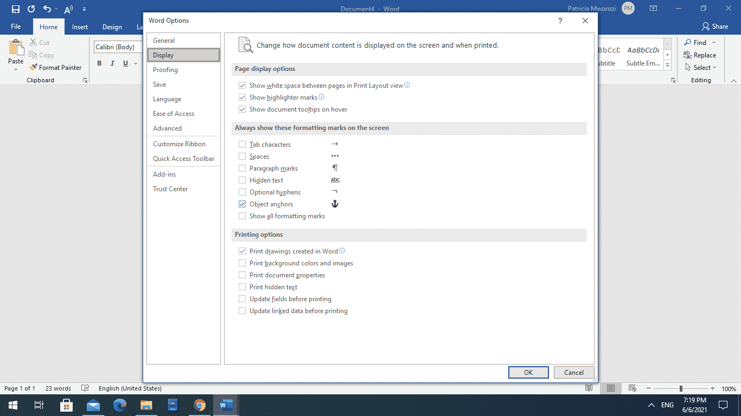The height and width of the screenshot is (416, 741).
Task: Apply italic formatting
Action: [112, 63]
